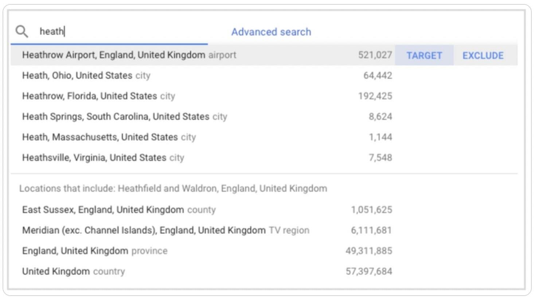Click the magnifying glass search icon
The height and width of the screenshot is (300, 535).
[22, 32]
